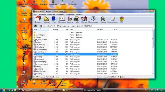Select the enderdragon folder
The width and height of the screenshot is (165, 92).
[76, 35]
